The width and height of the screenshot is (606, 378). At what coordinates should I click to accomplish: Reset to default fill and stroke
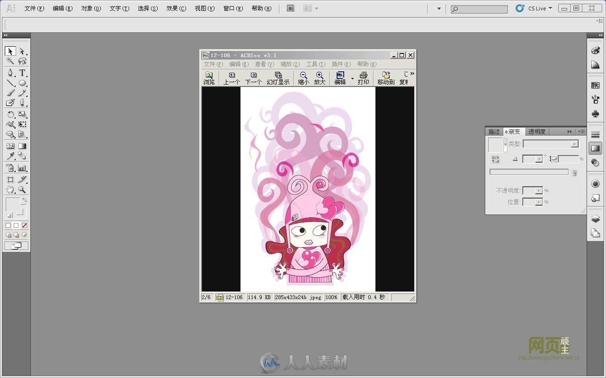[9, 215]
